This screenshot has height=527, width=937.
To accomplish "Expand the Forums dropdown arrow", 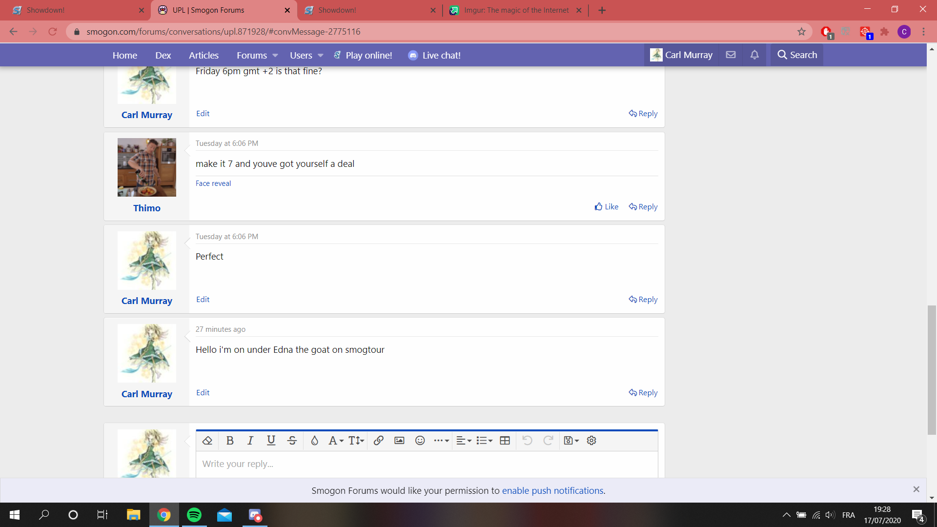I will (275, 56).
